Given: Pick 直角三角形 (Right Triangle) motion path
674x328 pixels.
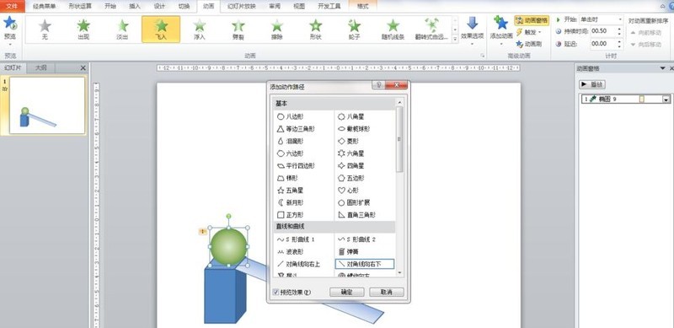Looking at the screenshot, I should pyautogui.click(x=356, y=215).
